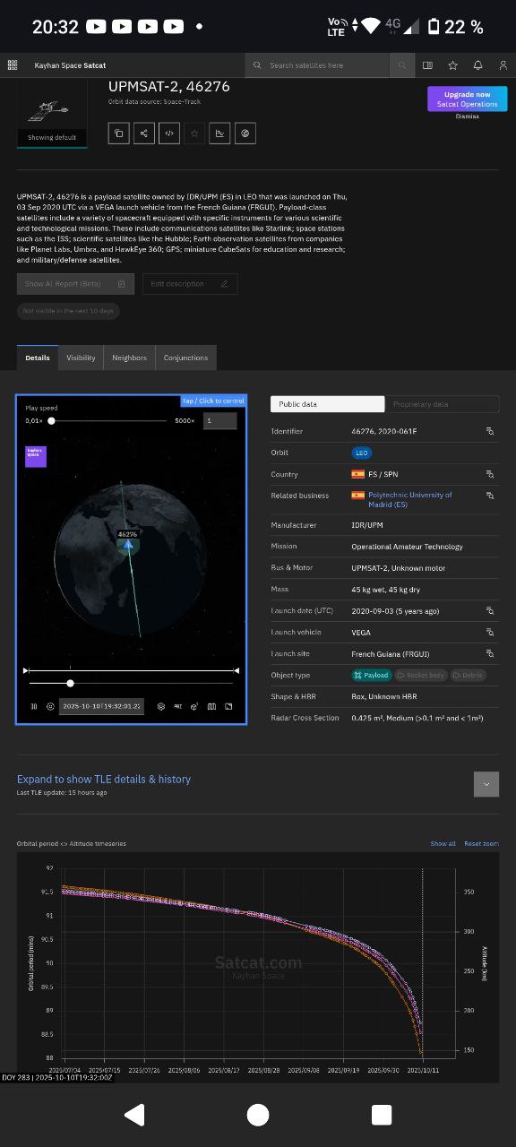Toggle Payload object type chip
The width and height of the screenshot is (516, 1147).
[372, 675]
